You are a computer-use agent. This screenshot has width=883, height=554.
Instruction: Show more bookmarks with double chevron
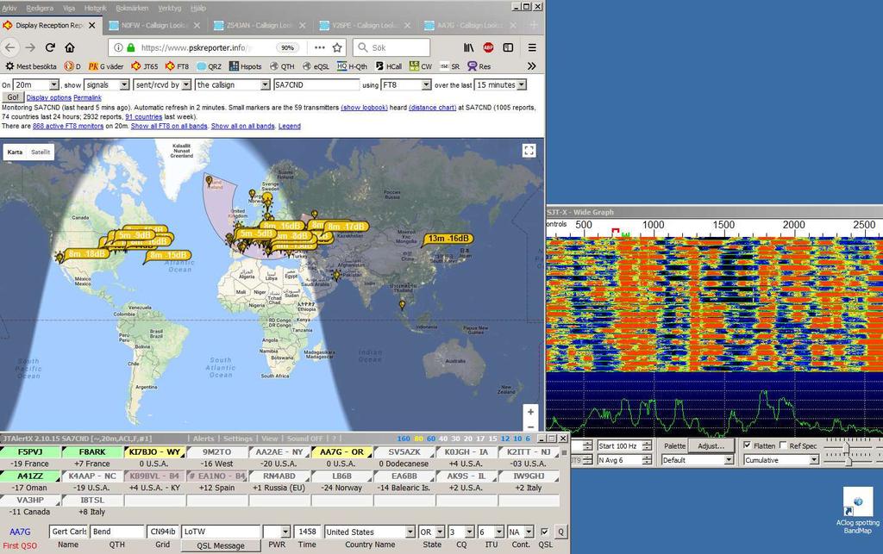531,66
